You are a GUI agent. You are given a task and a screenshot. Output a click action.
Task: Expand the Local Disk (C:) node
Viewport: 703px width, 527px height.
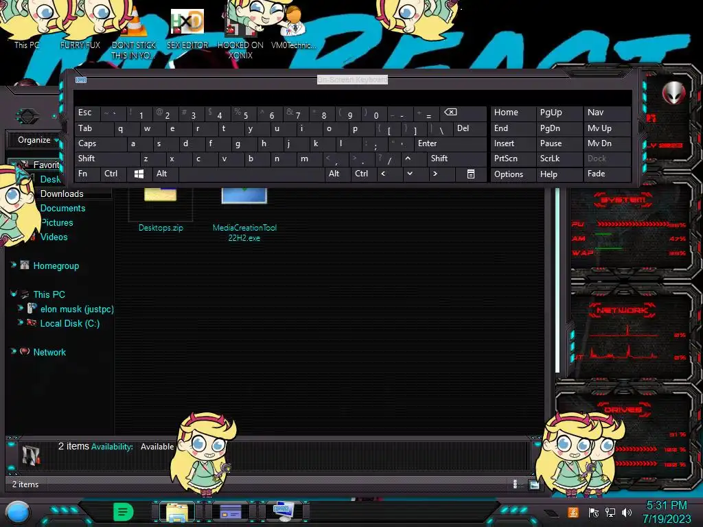tap(20, 323)
